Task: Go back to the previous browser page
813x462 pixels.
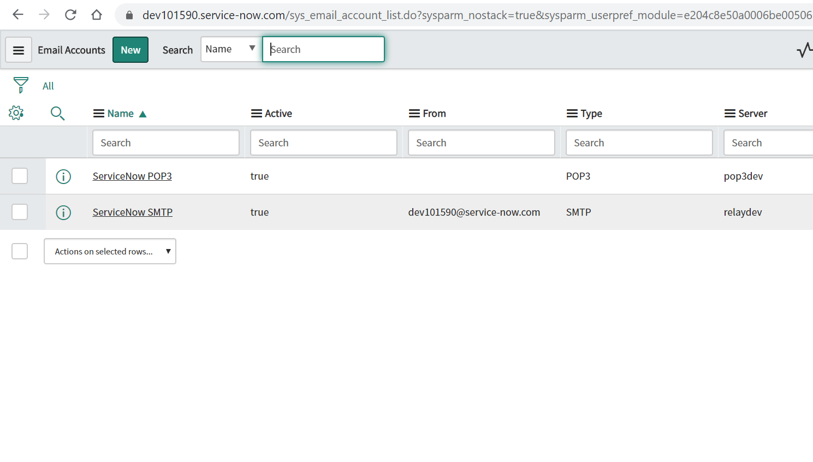Action: 18,15
